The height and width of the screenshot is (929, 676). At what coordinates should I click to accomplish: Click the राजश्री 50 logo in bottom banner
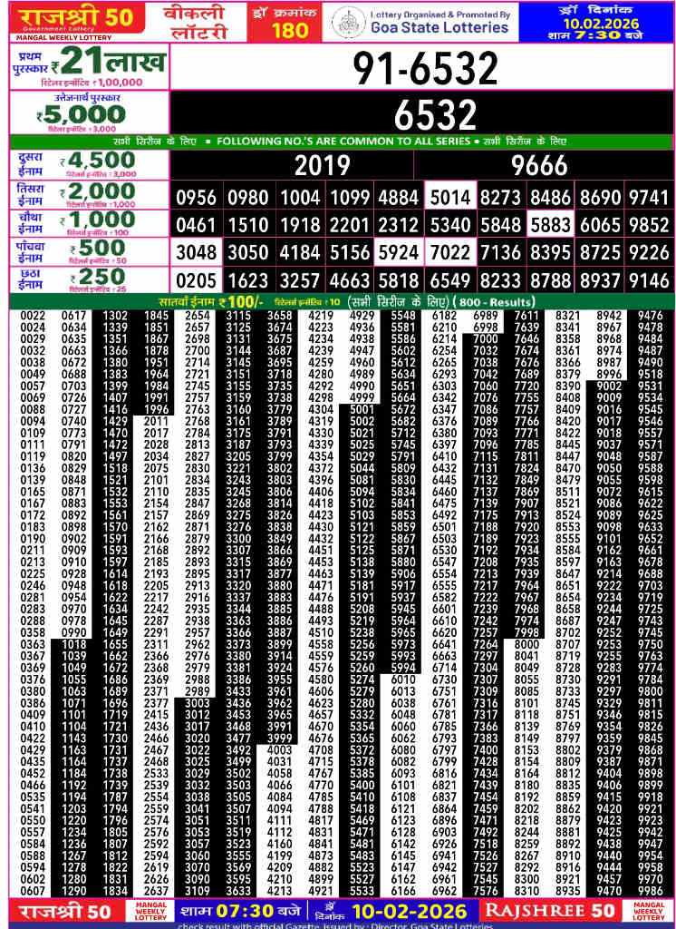click(66, 912)
